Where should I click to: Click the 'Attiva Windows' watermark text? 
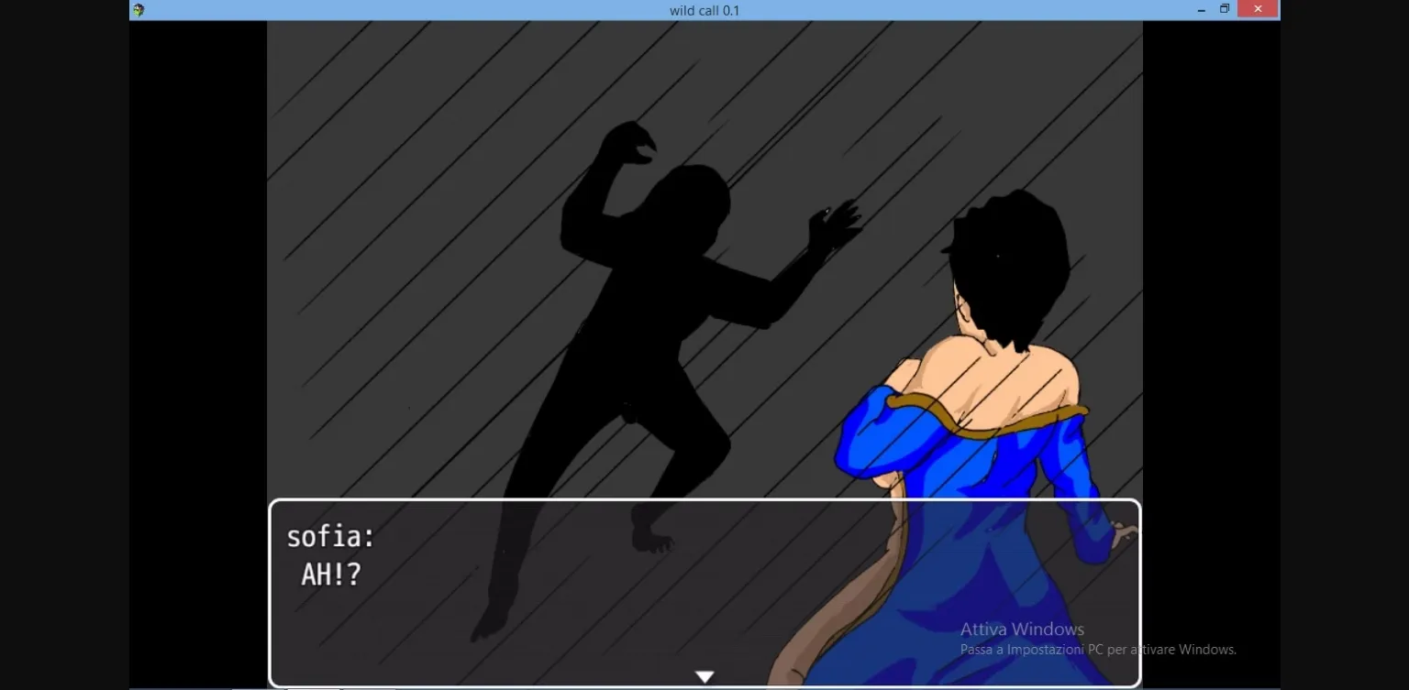(x=1022, y=629)
